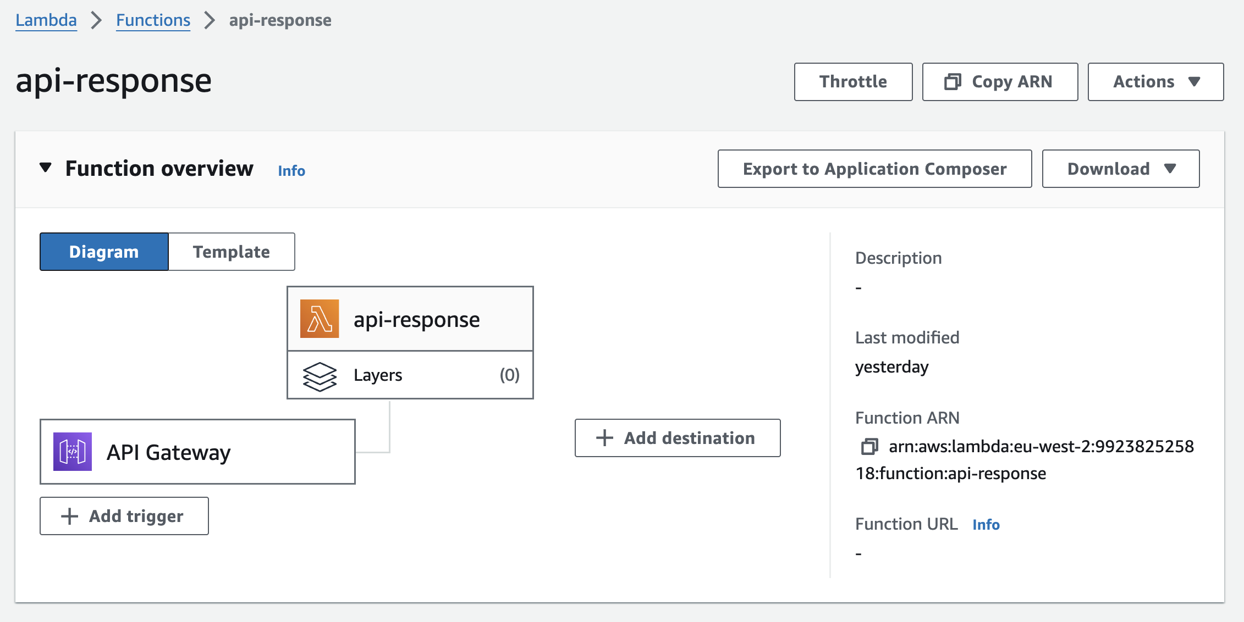Click the Last modified label
The width and height of the screenshot is (1244, 622).
coord(907,337)
